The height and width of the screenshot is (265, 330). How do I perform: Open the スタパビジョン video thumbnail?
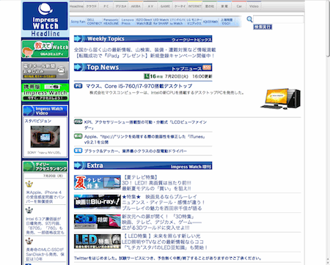[45, 137]
